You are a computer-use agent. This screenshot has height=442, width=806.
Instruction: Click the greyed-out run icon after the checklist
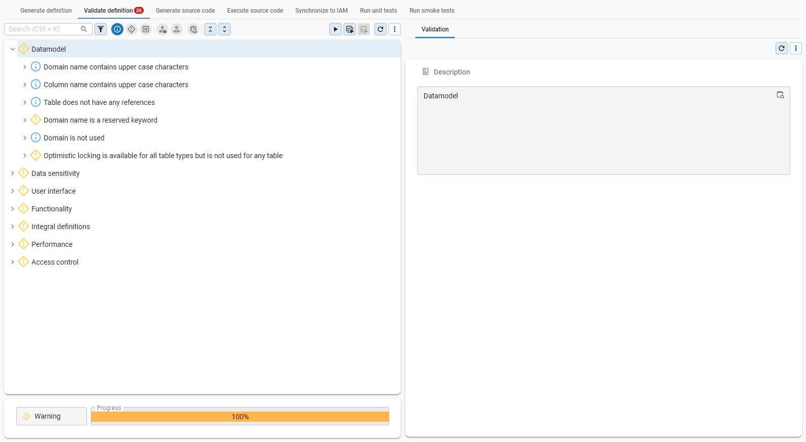pyautogui.click(x=364, y=29)
